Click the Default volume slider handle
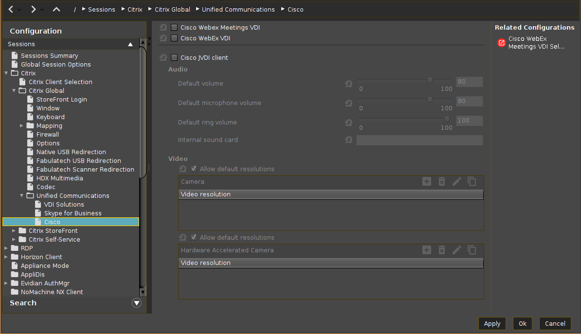The width and height of the screenshot is (581, 334). [430, 80]
